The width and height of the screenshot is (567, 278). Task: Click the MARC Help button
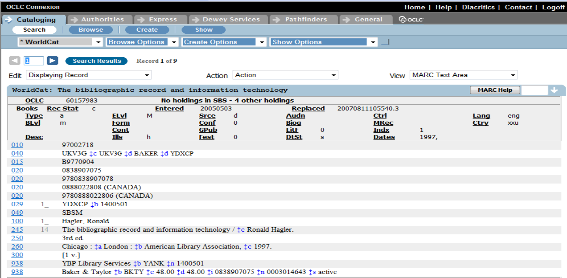pos(495,90)
